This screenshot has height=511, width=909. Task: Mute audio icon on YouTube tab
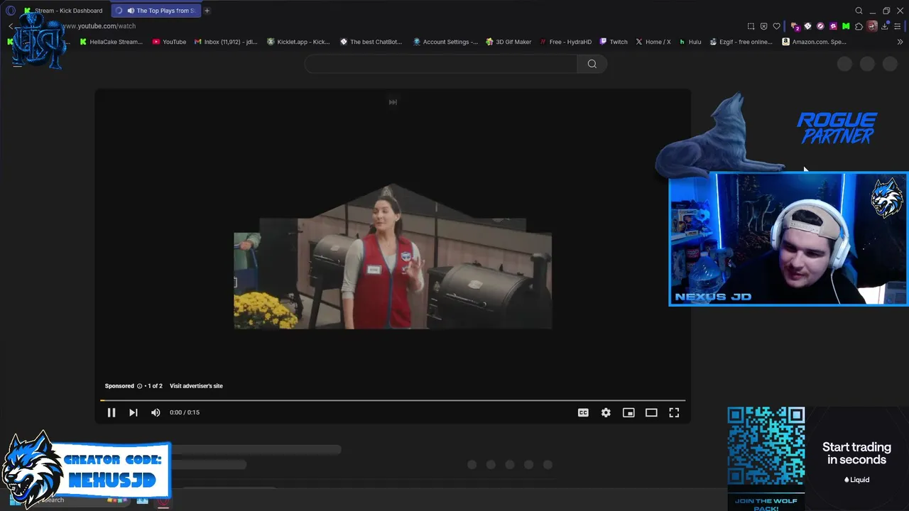[x=131, y=11]
